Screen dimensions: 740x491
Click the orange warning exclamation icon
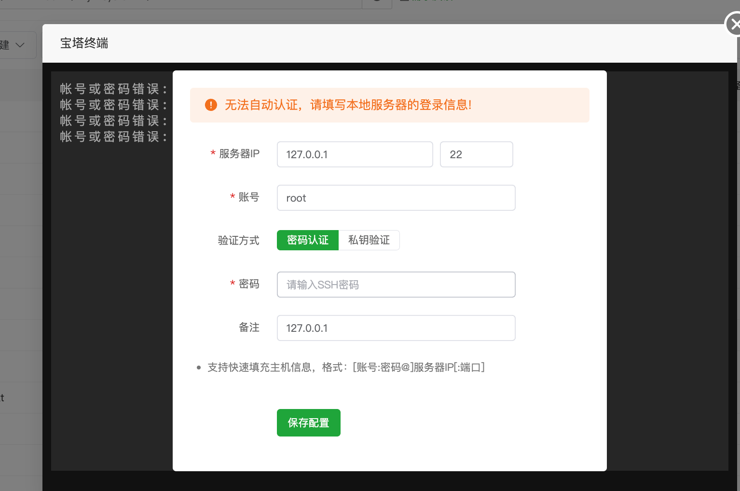pos(211,105)
